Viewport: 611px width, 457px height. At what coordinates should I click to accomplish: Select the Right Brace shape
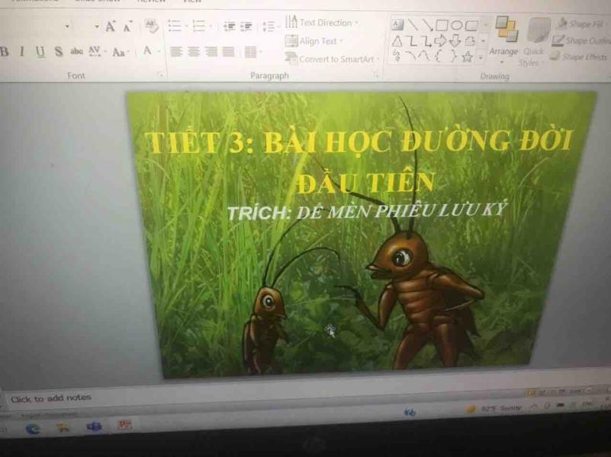click(x=453, y=57)
